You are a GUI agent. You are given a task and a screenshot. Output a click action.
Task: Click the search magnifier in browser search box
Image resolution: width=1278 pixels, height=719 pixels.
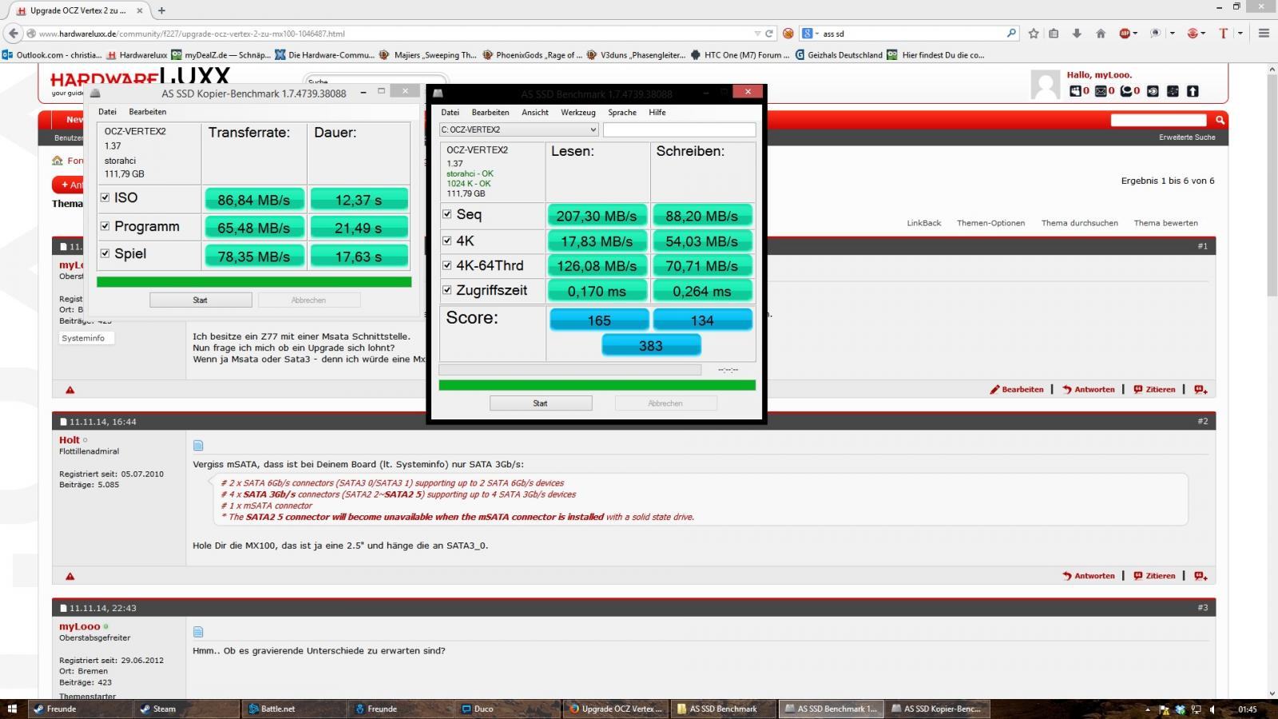[x=1011, y=34]
